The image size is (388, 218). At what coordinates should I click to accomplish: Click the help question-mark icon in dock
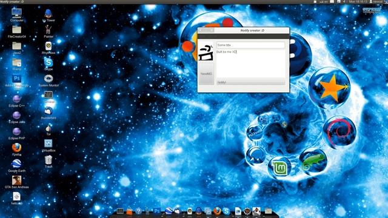point(139,211)
